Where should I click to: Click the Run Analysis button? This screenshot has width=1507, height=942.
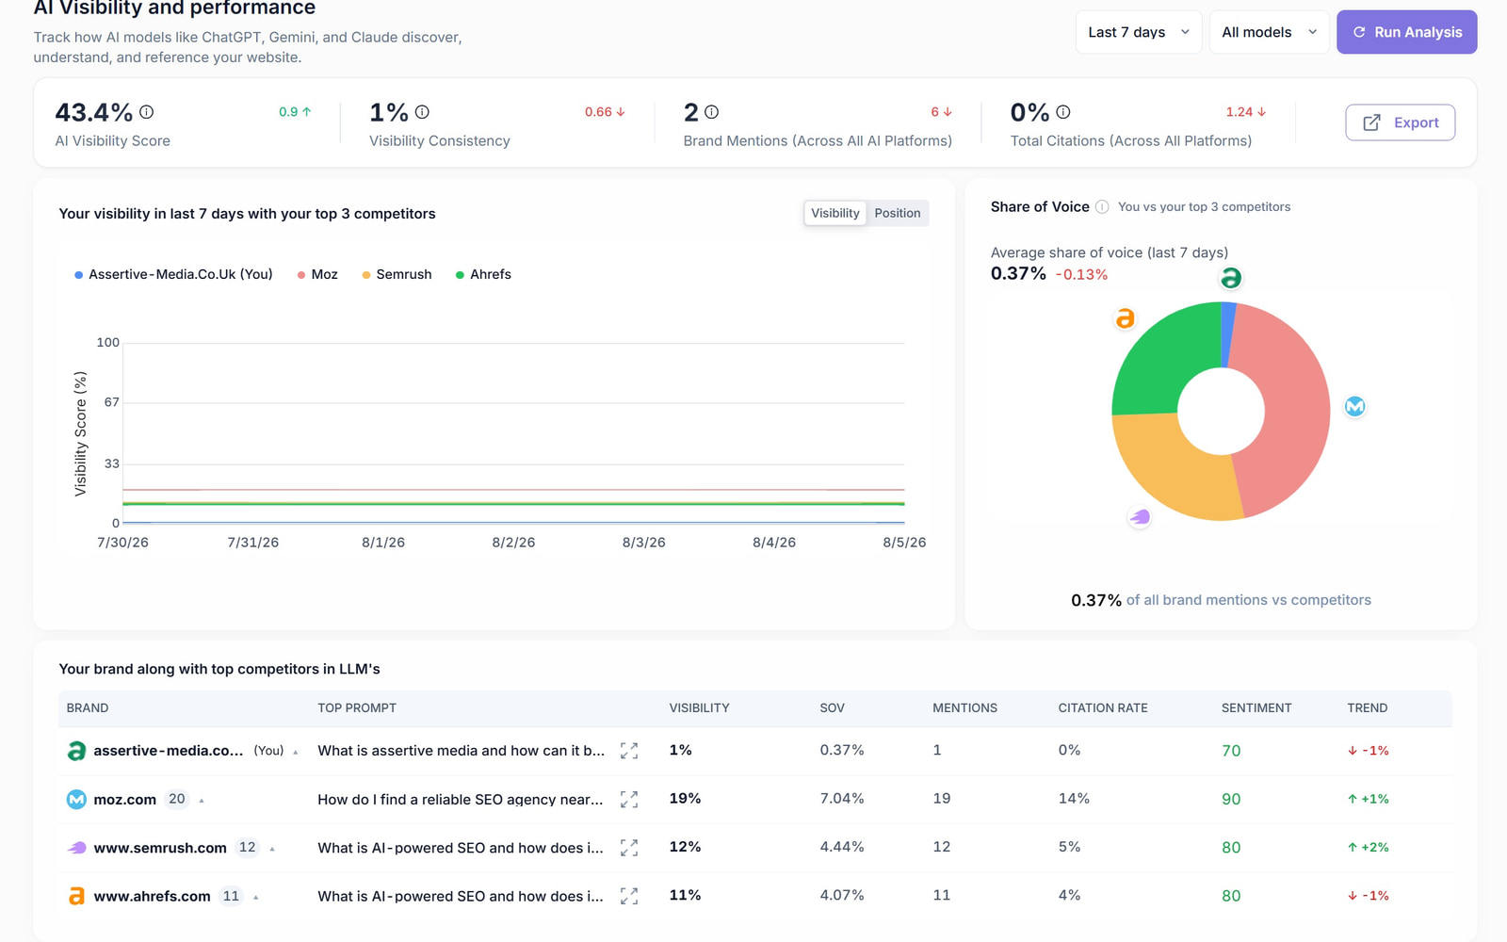pos(1406,32)
